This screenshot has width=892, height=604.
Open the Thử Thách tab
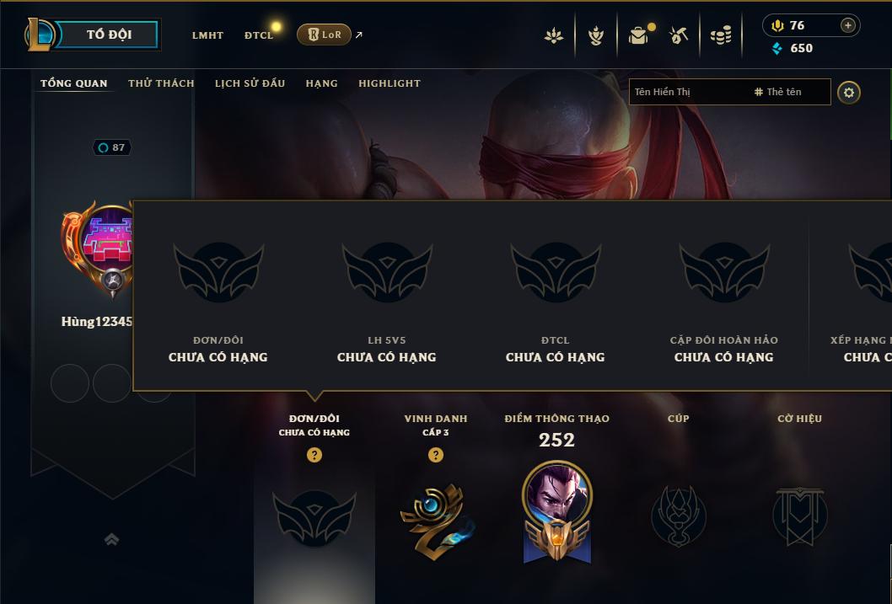161,83
